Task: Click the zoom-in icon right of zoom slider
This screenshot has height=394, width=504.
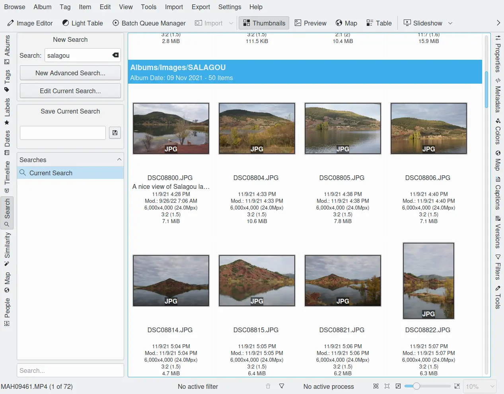Action: (x=457, y=386)
